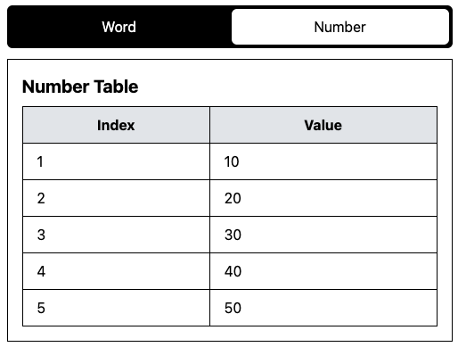Select index cell 4
Image resolution: width=458 pixels, height=347 pixels.
coord(116,271)
